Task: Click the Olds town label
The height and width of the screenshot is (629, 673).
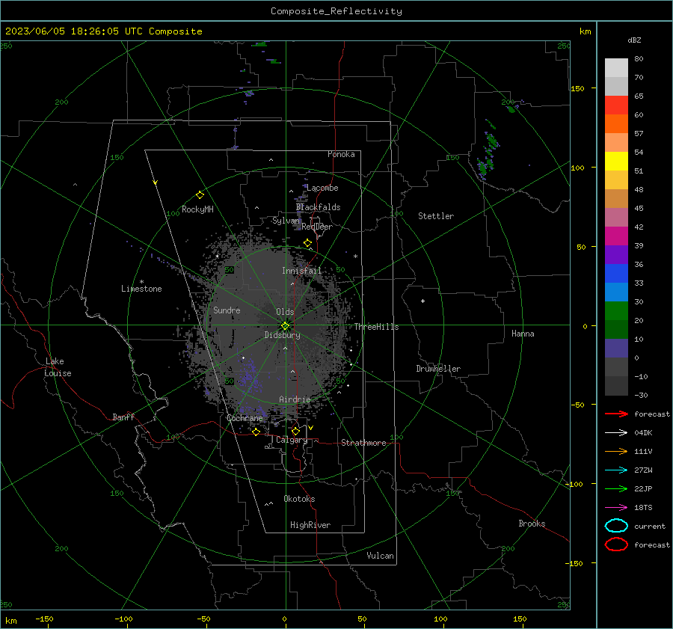Action: (x=285, y=312)
